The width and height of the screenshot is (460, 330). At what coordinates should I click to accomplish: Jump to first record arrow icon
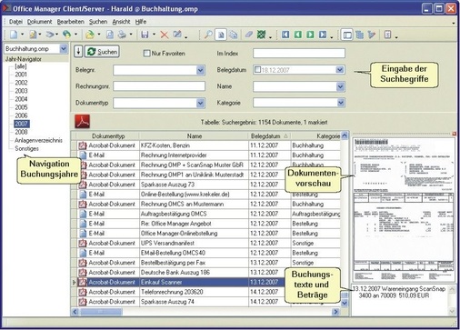[285, 35]
